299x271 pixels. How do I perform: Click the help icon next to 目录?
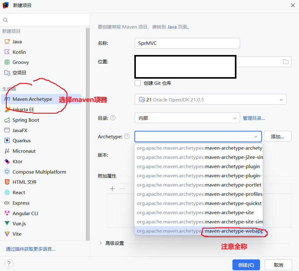click(x=113, y=118)
